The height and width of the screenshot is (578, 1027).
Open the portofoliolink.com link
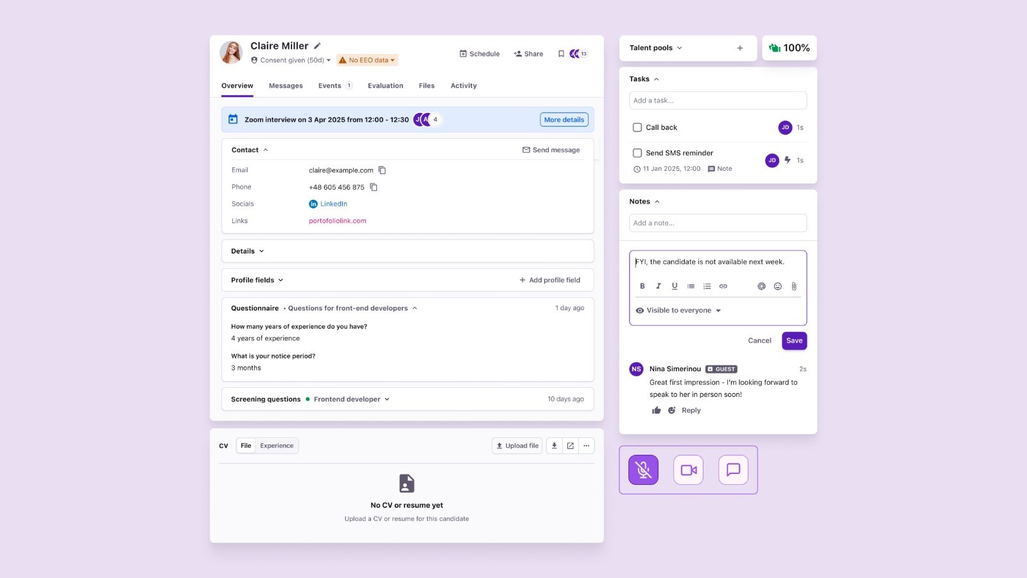pyautogui.click(x=338, y=221)
